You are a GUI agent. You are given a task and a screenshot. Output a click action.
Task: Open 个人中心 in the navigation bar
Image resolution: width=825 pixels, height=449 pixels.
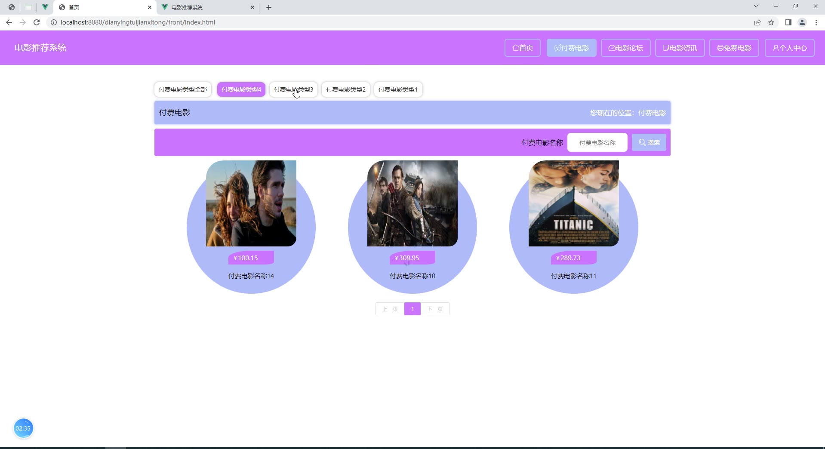click(x=790, y=48)
